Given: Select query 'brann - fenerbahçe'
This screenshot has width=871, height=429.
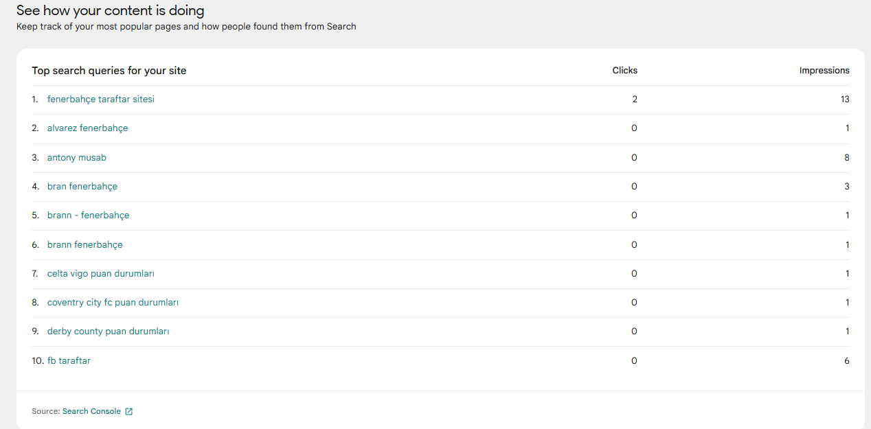Looking at the screenshot, I should (x=88, y=216).
